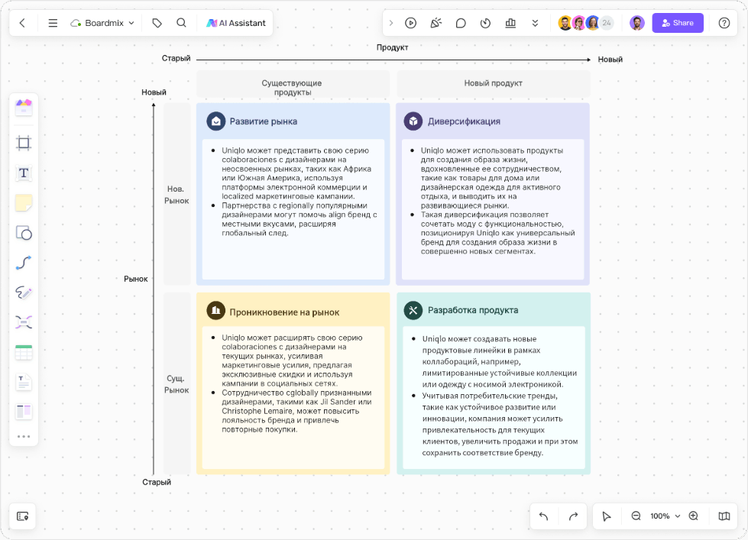Redo the last action
The image size is (748, 540).
(x=573, y=516)
